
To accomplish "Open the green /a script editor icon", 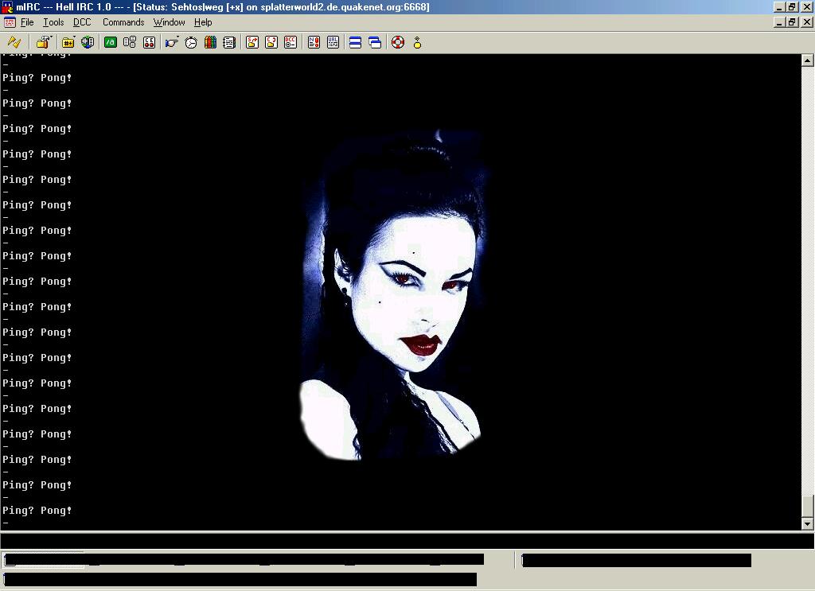I will tap(111, 42).
